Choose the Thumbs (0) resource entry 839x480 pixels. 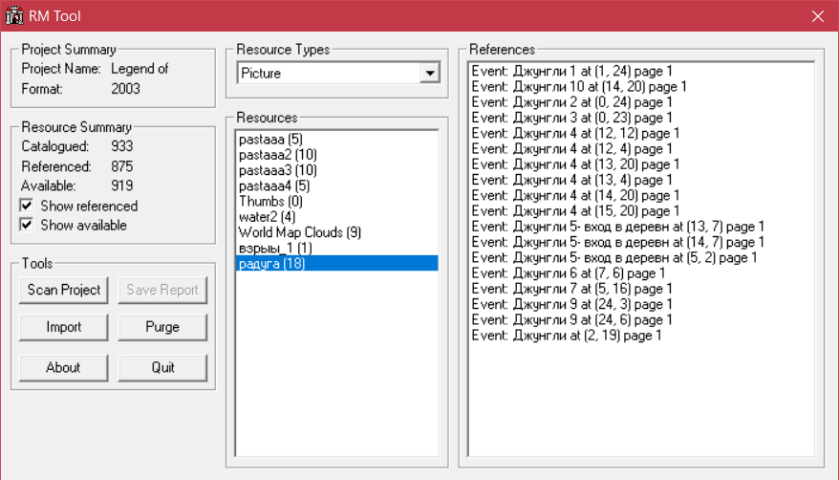click(x=270, y=202)
